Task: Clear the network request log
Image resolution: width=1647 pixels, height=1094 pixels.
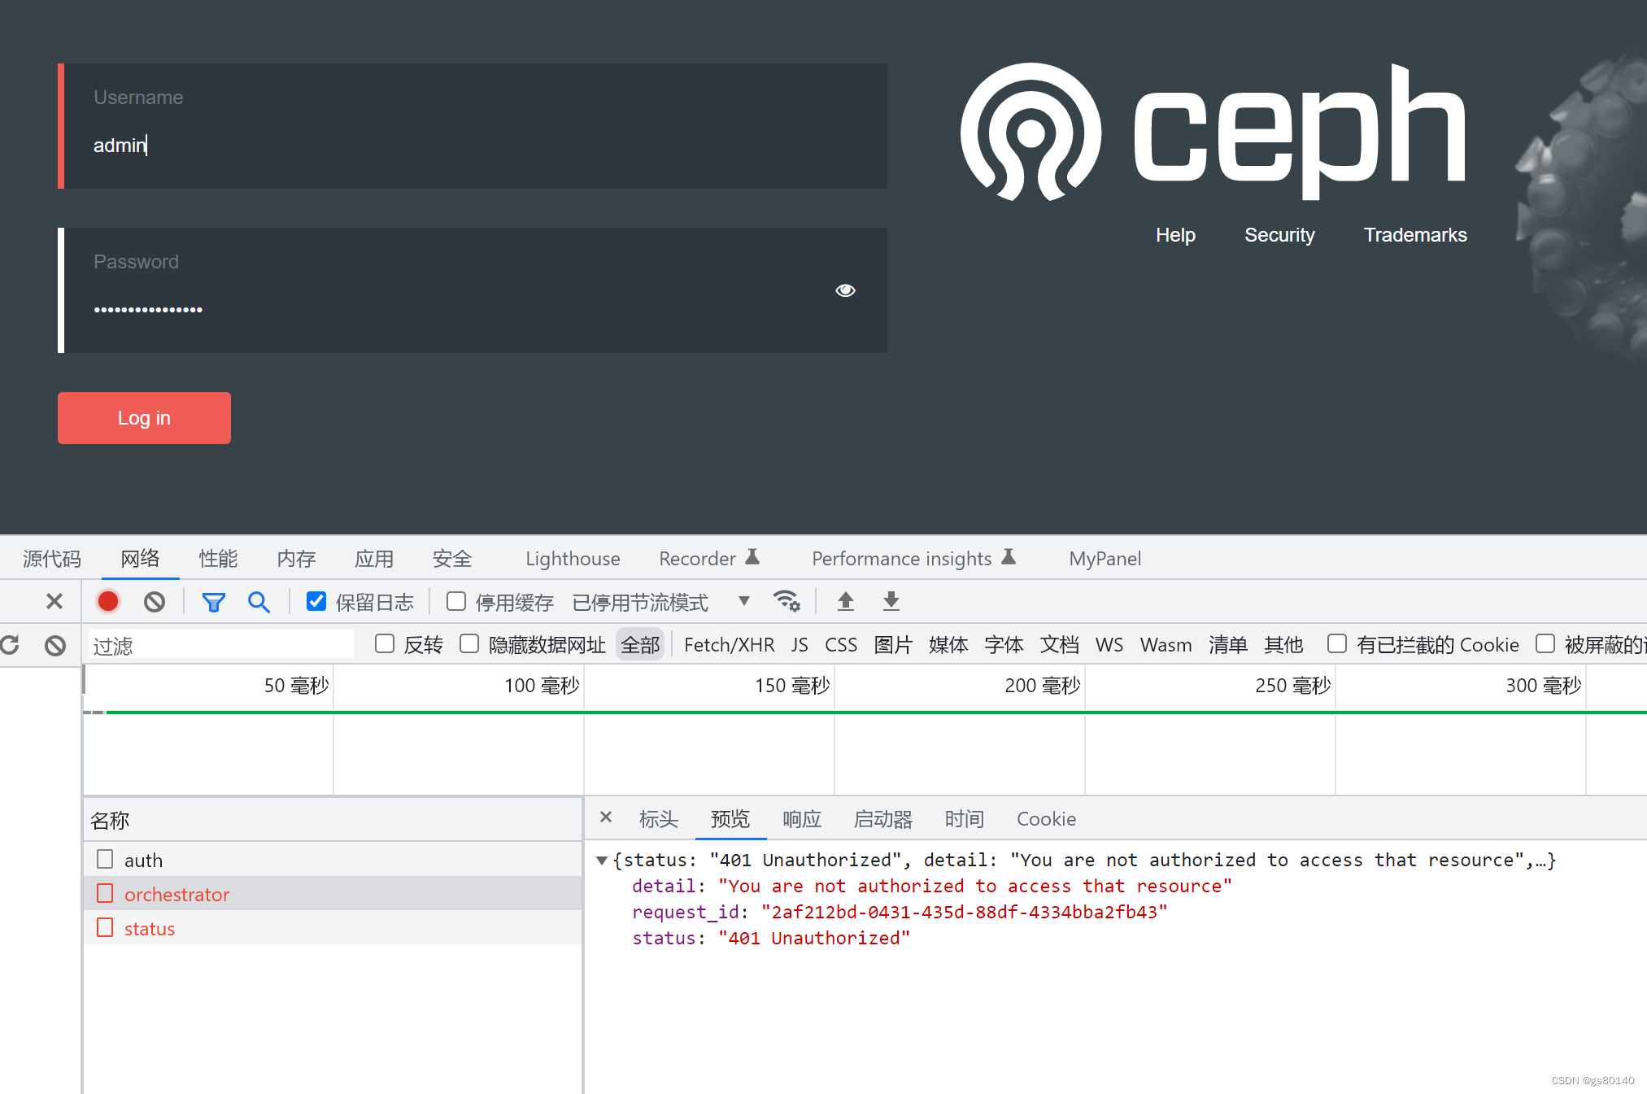Action: coord(155,601)
